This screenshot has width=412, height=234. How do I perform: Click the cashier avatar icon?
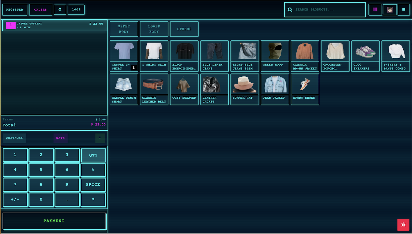point(390,10)
